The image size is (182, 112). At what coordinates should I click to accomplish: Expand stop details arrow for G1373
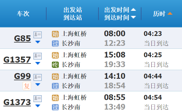pos(38,106)
